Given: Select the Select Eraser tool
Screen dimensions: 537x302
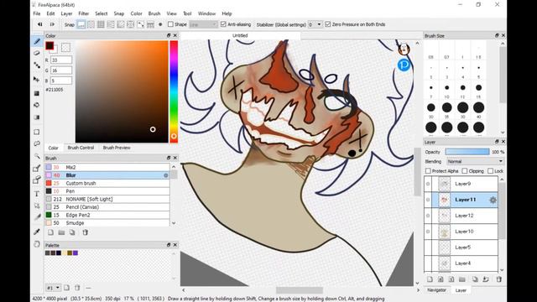Looking at the screenshot, I should (x=37, y=180).
